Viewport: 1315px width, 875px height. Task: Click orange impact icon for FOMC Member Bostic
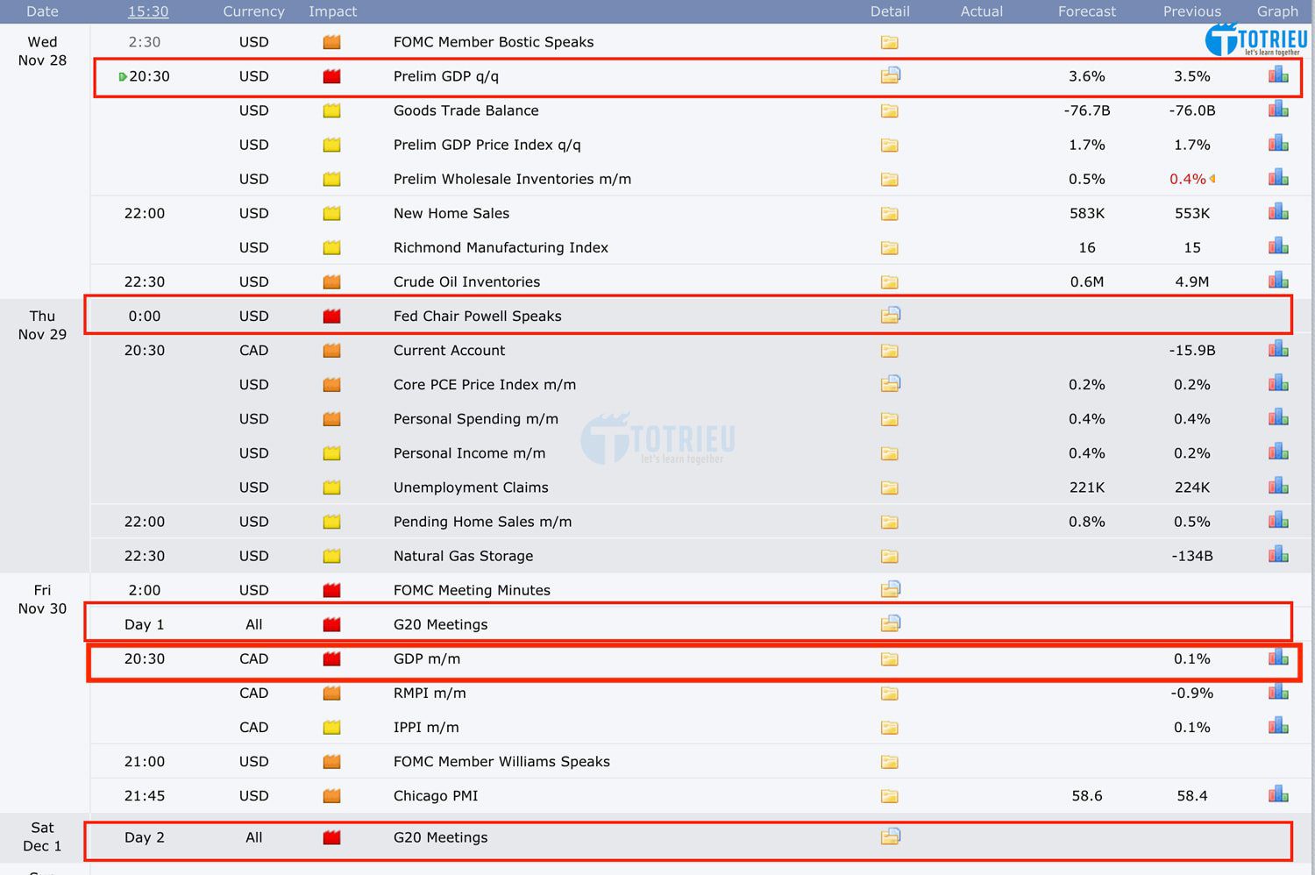(331, 42)
